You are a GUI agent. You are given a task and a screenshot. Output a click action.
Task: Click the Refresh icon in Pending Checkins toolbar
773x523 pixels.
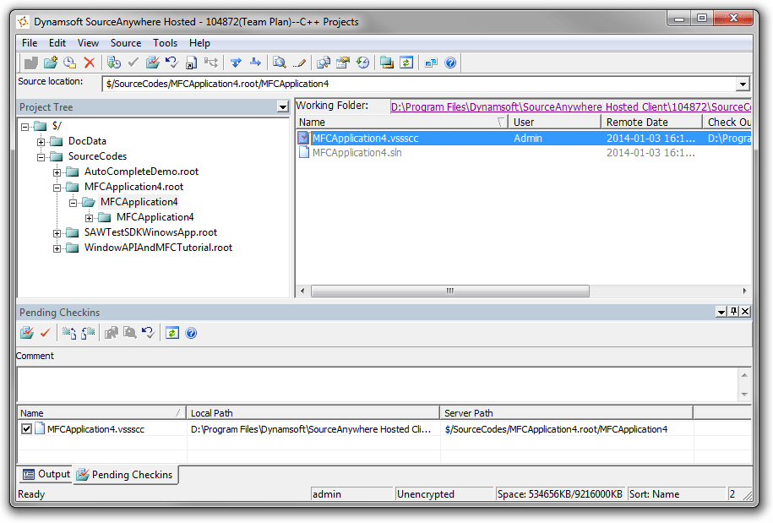pos(171,333)
